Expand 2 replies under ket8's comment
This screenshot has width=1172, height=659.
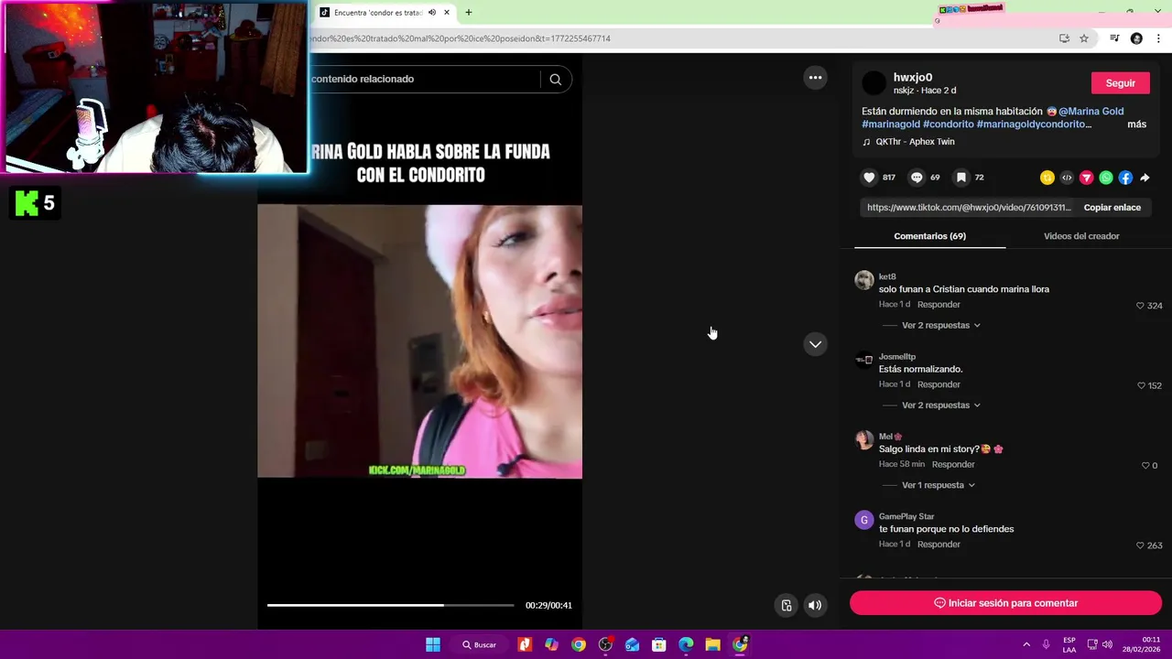(x=941, y=325)
